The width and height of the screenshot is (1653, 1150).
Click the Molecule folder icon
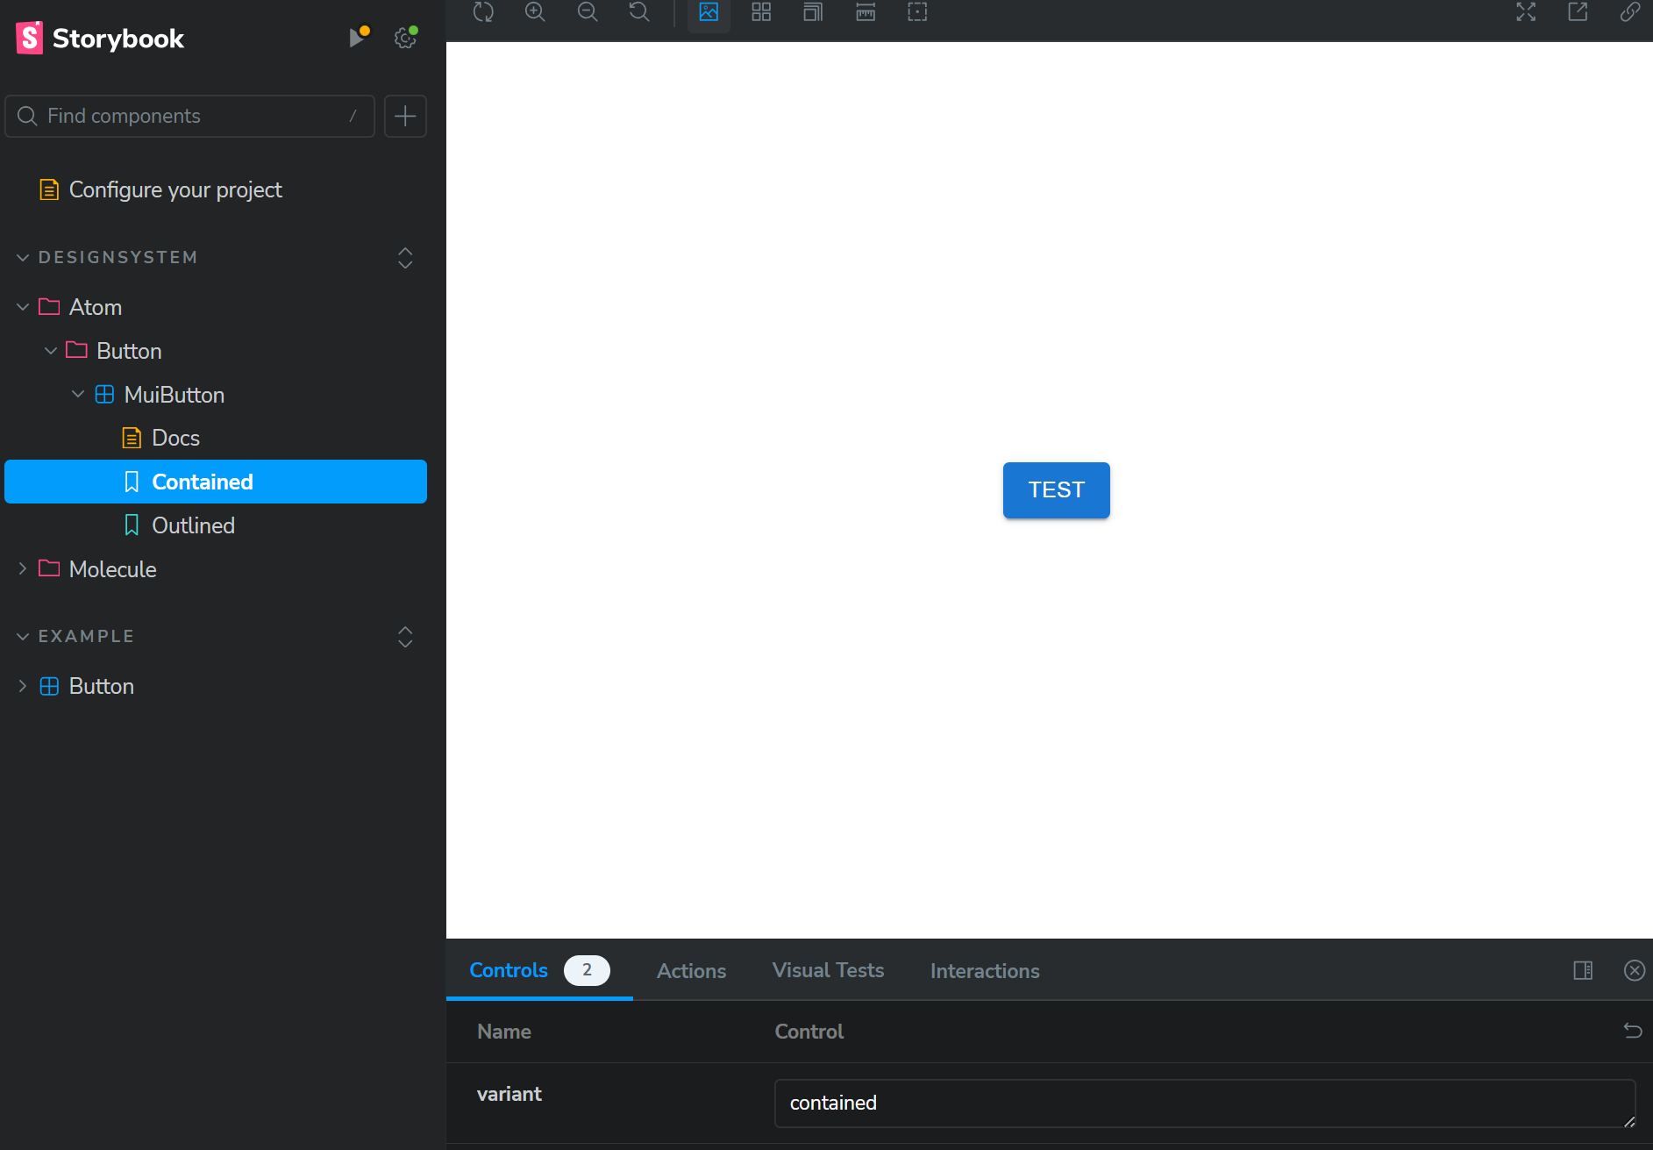click(50, 568)
